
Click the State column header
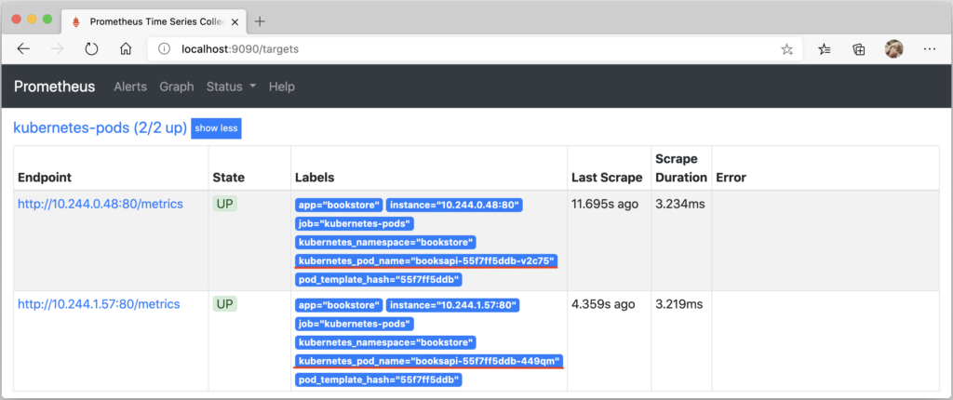tap(229, 178)
